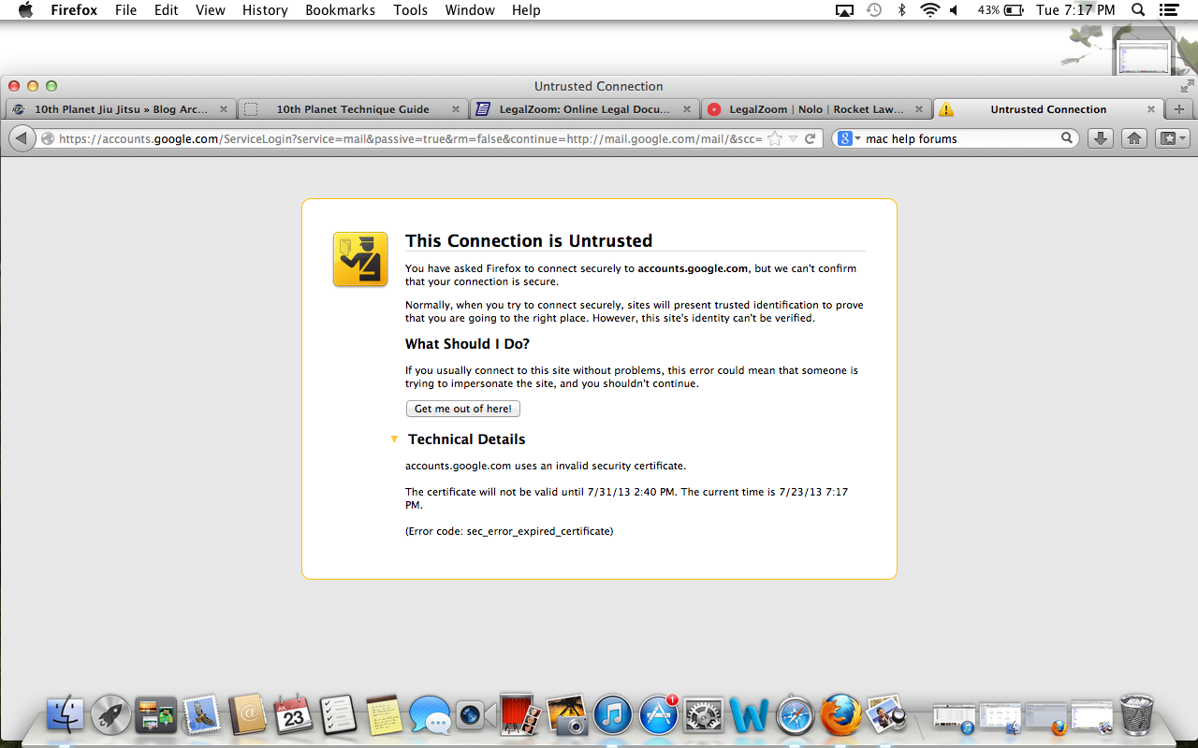Bookmark this page with the star icon
Viewport: 1198px width, 748px height.
point(774,138)
